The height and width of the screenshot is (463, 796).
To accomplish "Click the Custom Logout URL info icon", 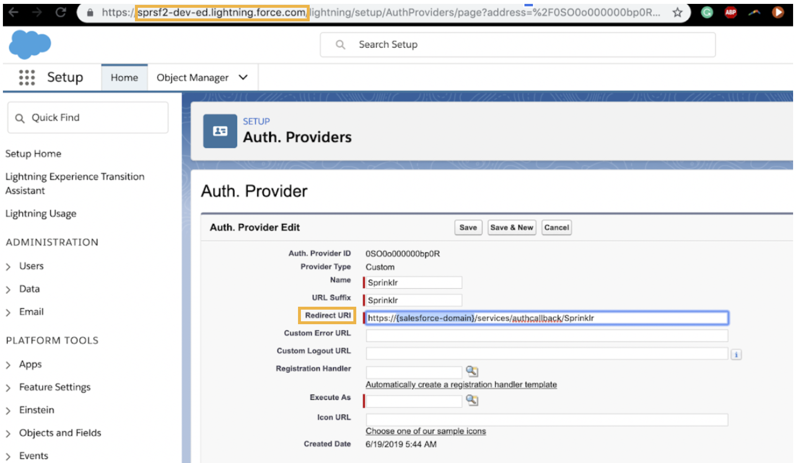I will click(736, 355).
